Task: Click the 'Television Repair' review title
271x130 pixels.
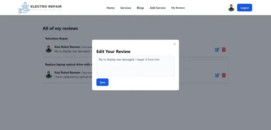Action: [57, 38]
